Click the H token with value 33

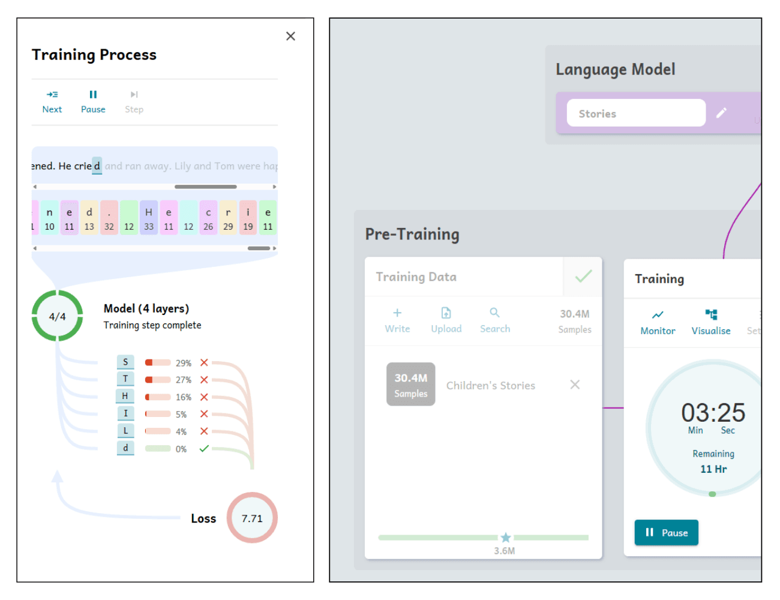149,218
